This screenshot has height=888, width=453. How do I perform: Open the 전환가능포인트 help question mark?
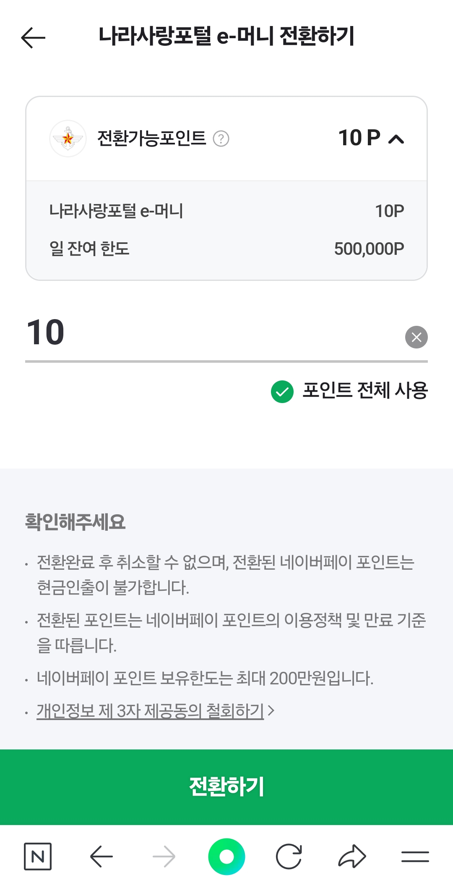[x=221, y=139]
